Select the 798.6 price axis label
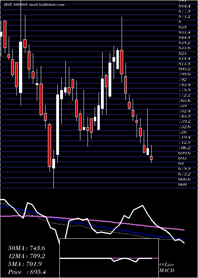Viewport: 198px width, 278px height. [184, 74]
